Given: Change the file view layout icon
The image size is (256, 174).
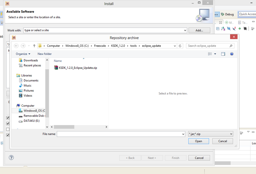Looking at the screenshot, I should pyautogui.click(x=210, y=54).
